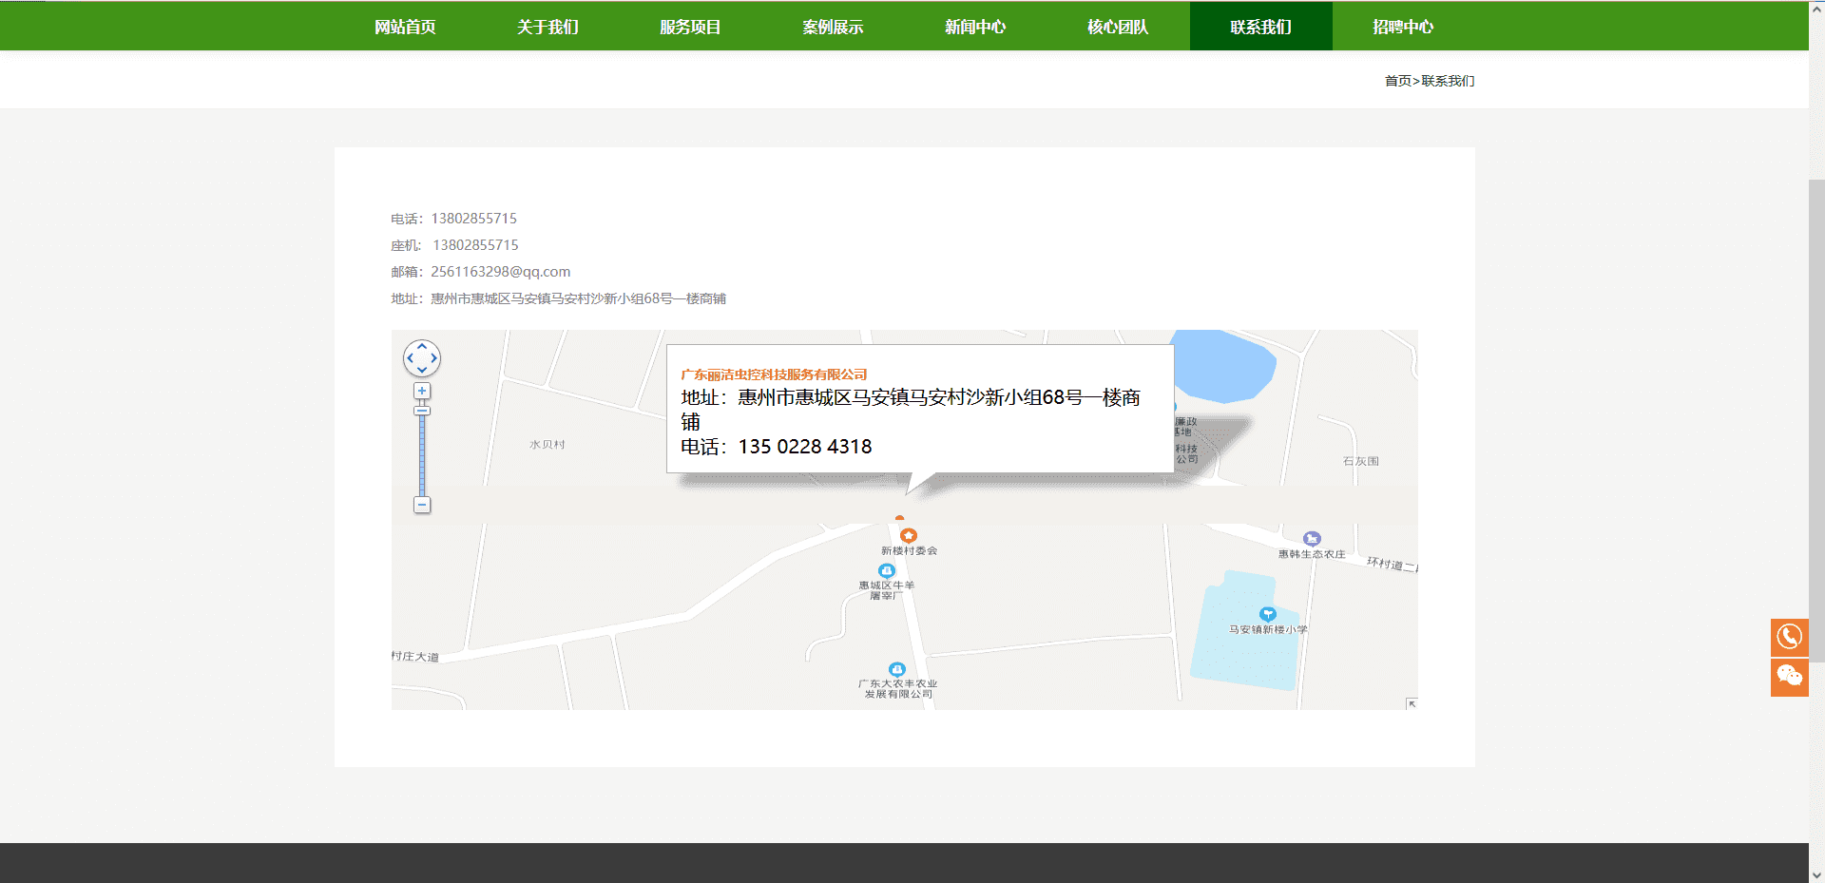This screenshot has width=1825, height=883.
Task: Go to the 服务项目 menu
Action: [690, 27]
